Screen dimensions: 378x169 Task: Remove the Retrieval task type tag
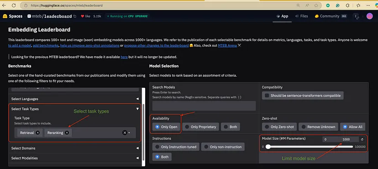tap(37, 132)
